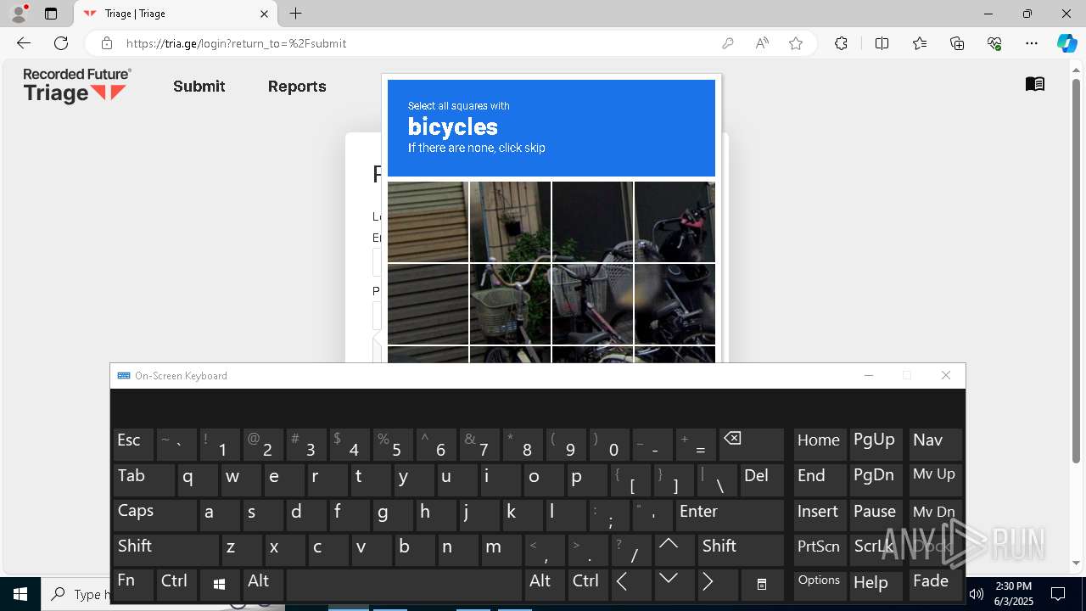
Task: Click the Del key on keyboard
Action: [762, 480]
